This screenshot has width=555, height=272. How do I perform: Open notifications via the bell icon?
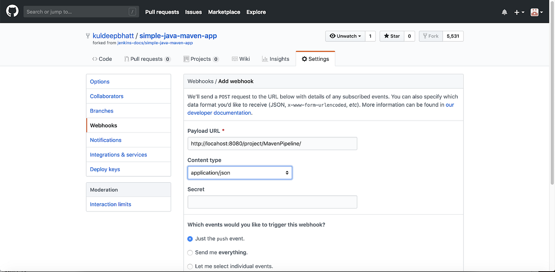pyautogui.click(x=504, y=12)
